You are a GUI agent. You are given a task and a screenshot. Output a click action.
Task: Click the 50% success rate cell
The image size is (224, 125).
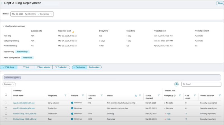(90, 114)
